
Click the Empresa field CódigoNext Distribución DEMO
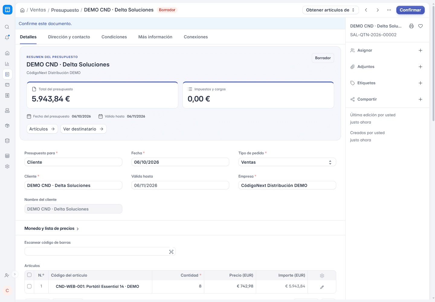[287, 185]
